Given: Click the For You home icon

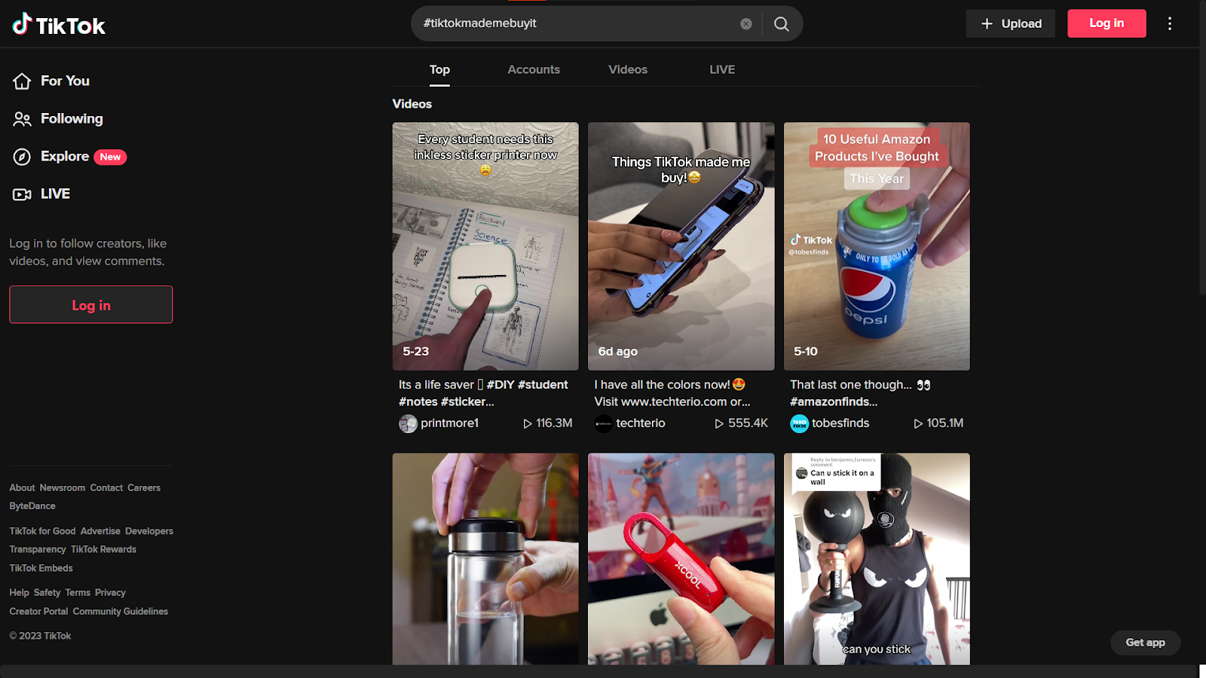Looking at the screenshot, I should coord(22,81).
